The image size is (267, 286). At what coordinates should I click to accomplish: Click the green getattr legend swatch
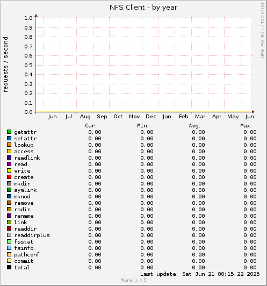click(9, 132)
